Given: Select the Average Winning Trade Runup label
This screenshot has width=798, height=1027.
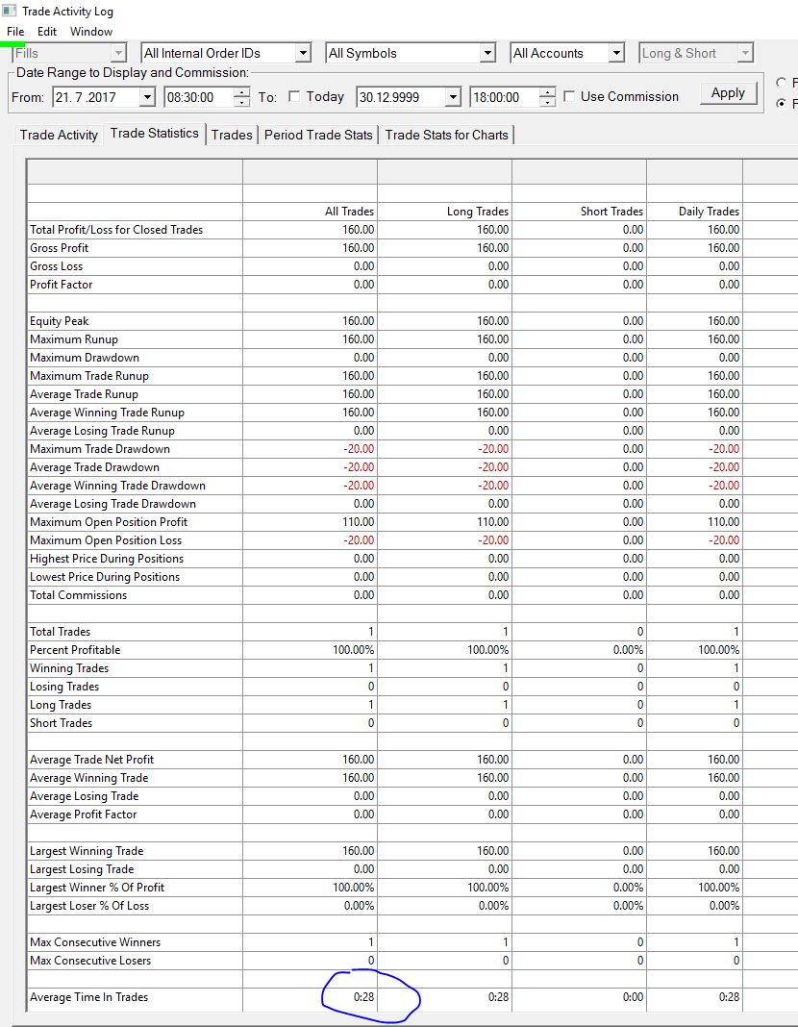Looking at the screenshot, I should (107, 413).
